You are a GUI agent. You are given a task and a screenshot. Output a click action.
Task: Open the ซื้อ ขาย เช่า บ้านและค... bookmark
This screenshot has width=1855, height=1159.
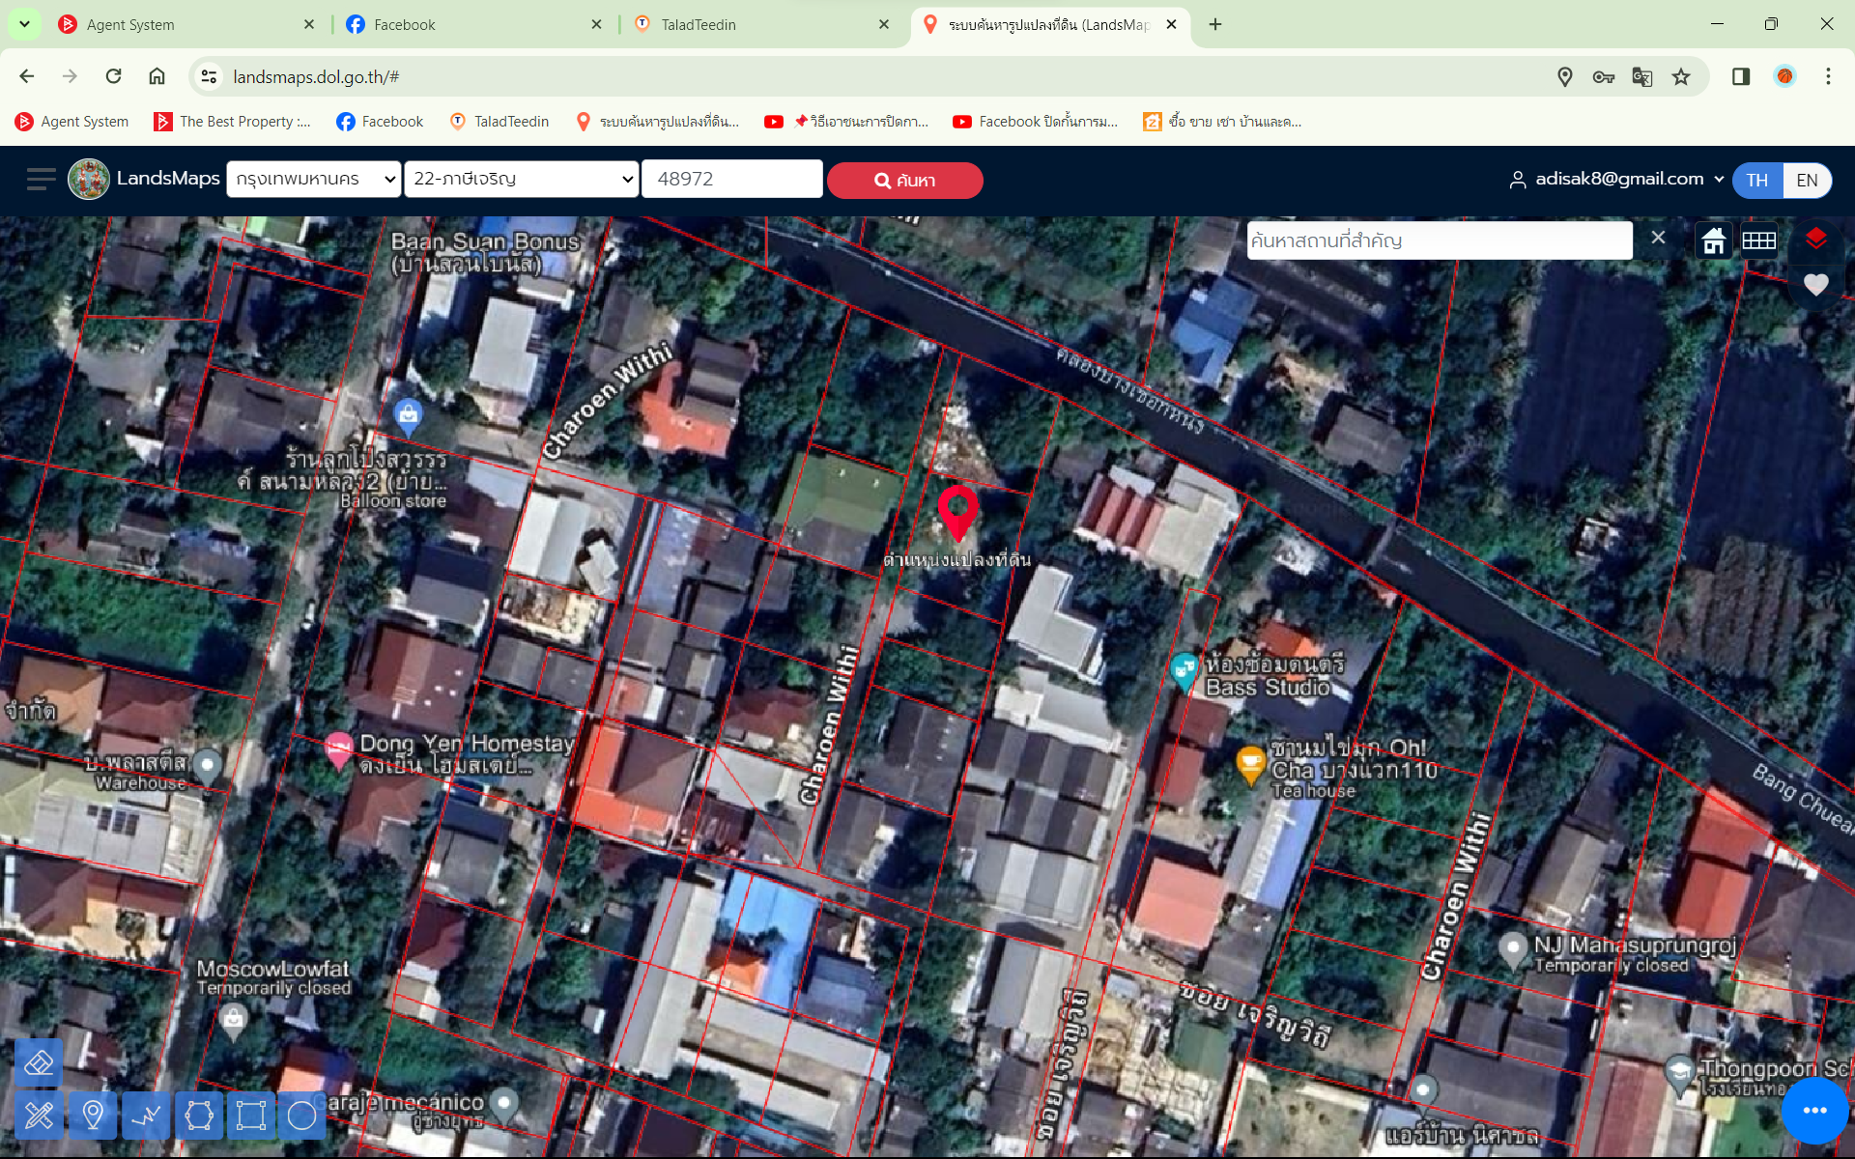(x=1222, y=122)
